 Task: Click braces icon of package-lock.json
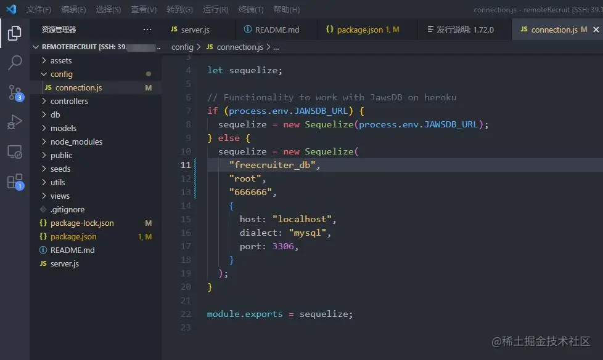pos(43,223)
